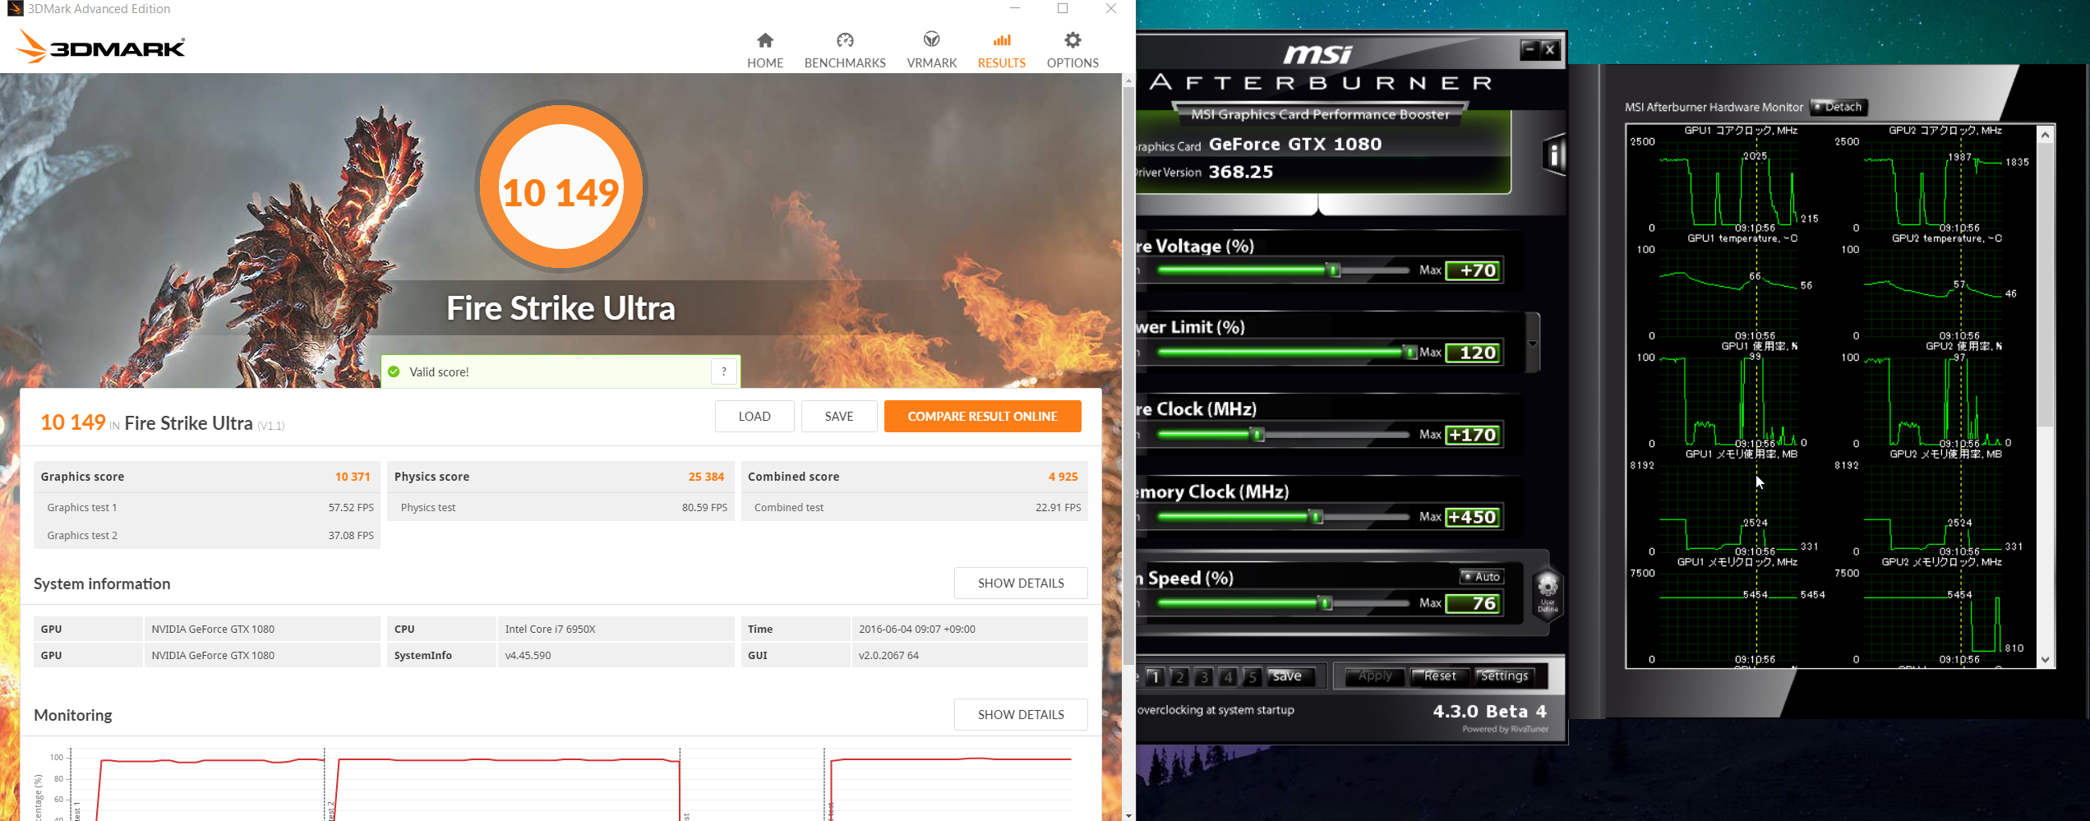Click COMPARE RESULT ONLINE
This screenshot has width=2090, height=821.
click(x=982, y=416)
